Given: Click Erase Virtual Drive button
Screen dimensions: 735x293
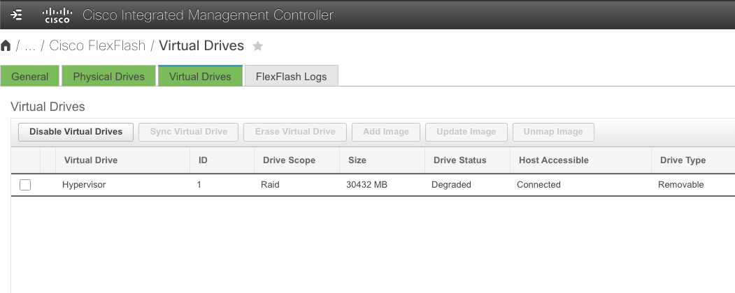Looking at the screenshot, I should click(295, 132).
